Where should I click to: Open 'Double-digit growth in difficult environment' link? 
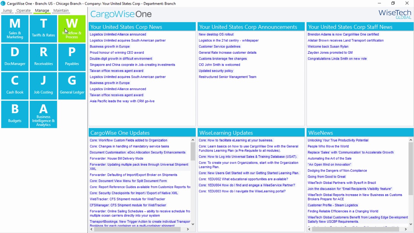(x=121, y=59)
